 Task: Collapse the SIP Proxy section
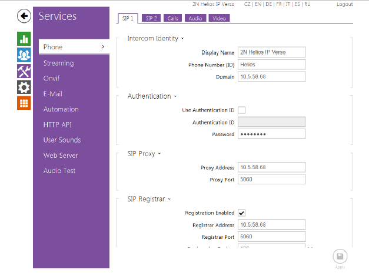(144, 154)
